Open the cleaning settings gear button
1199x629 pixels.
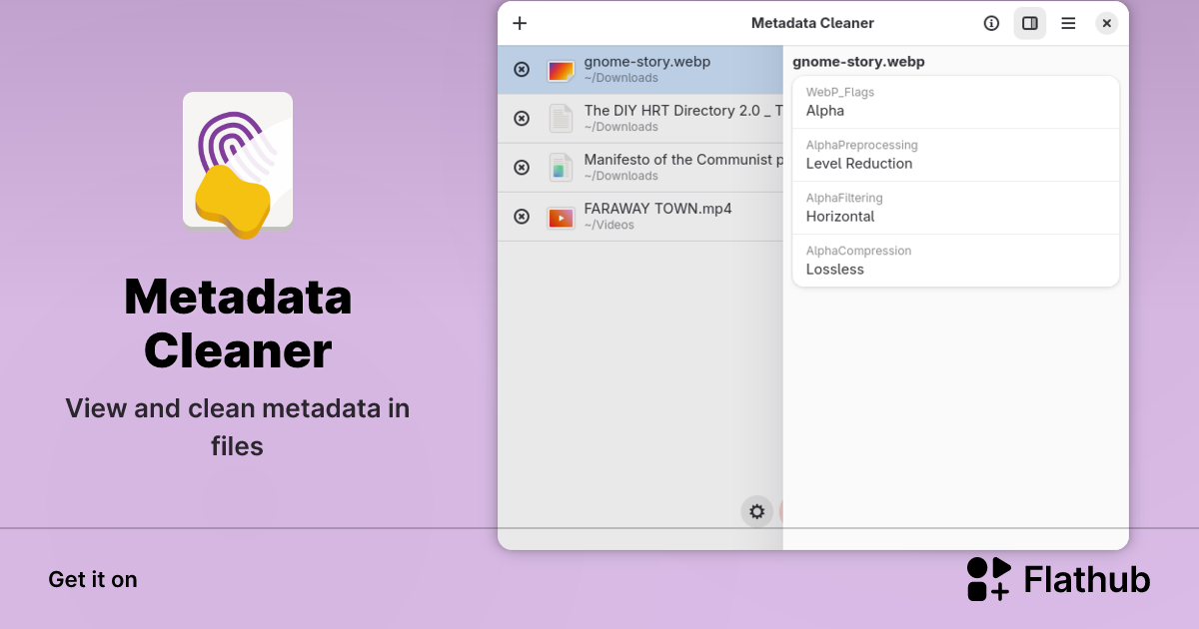(x=757, y=511)
